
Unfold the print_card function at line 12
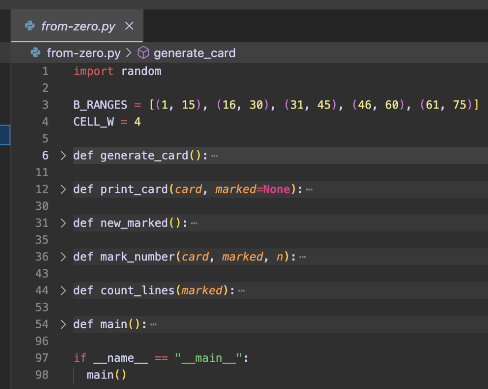[63, 190]
